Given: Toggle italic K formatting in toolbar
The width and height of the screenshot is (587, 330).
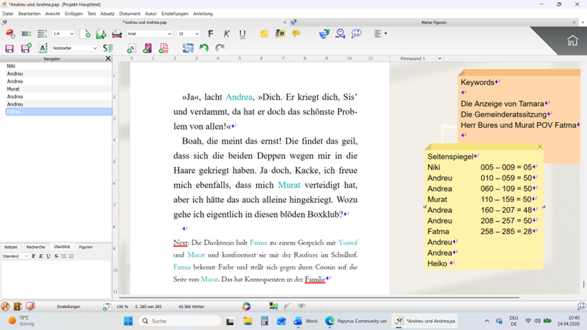Looking at the screenshot, I should [x=226, y=33].
